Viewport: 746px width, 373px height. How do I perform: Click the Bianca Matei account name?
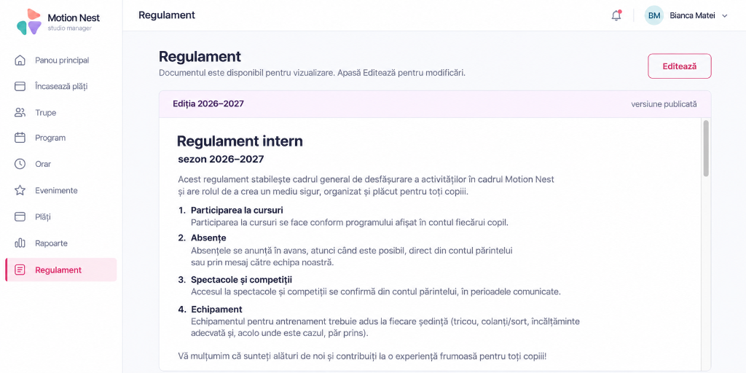point(692,16)
